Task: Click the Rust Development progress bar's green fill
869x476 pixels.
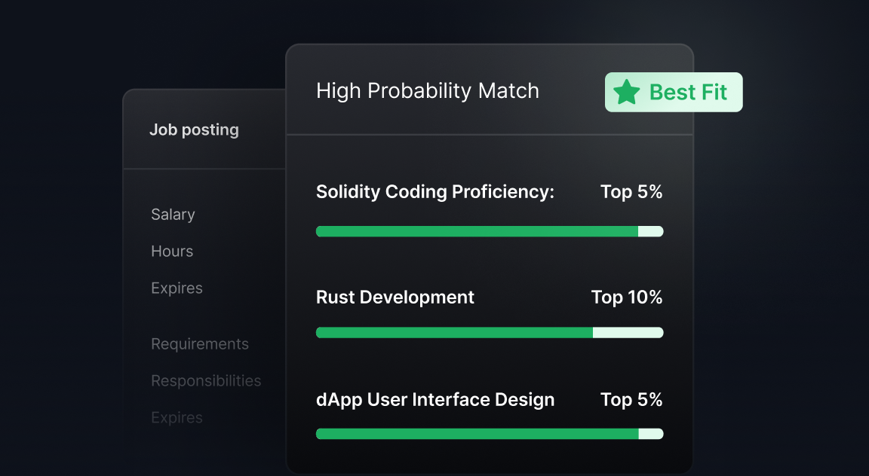Action: click(x=454, y=332)
